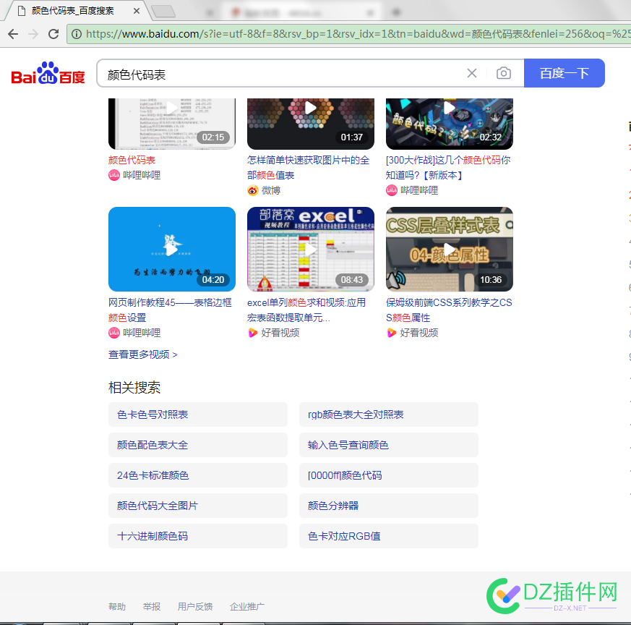Open [300大作战]这几个颜色代码你知道吗 link
This screenshot has width=631, height=625.
coord(448,168)
